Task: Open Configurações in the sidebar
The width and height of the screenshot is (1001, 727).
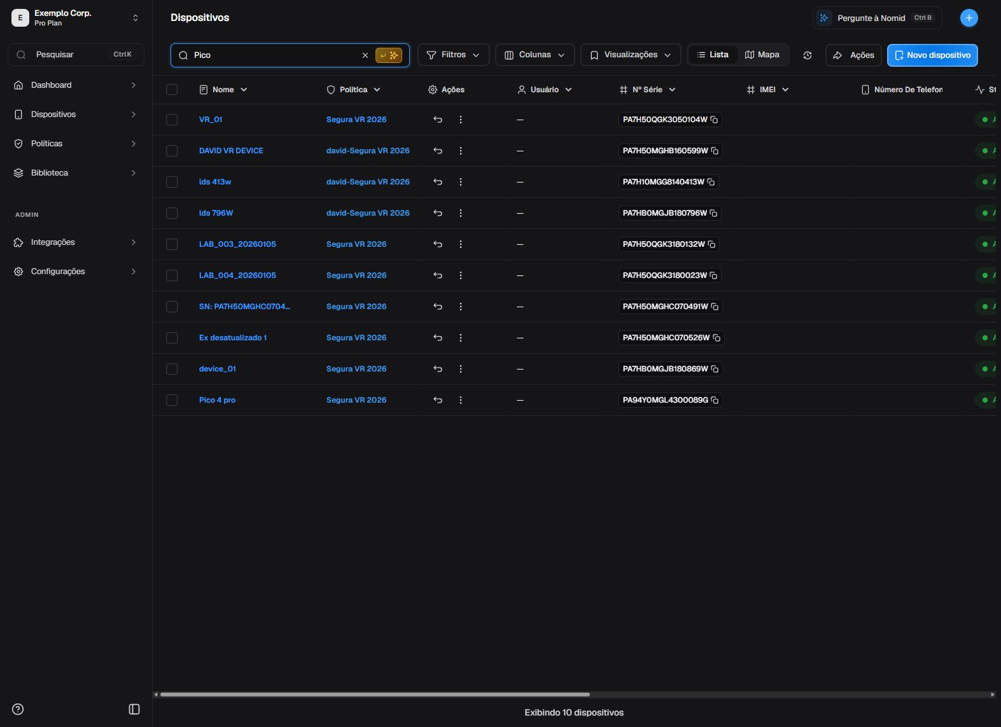Action: tap(76, 272)
